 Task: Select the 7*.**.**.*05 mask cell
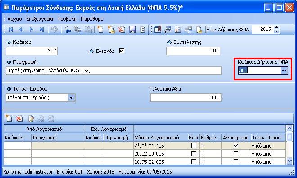[161, 146]
